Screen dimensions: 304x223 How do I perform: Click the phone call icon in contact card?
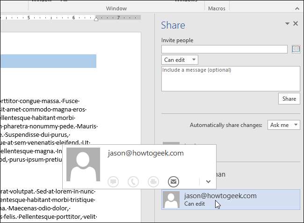133,181
